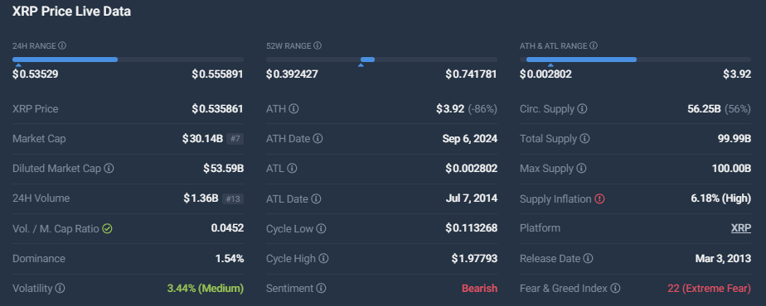Select Circ. Supply value 56.25B
The height and width of the screenshot is (306, 766).
pos(704,108)
